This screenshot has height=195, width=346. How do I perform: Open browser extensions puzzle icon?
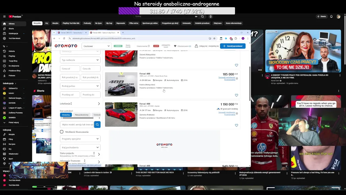236,38
